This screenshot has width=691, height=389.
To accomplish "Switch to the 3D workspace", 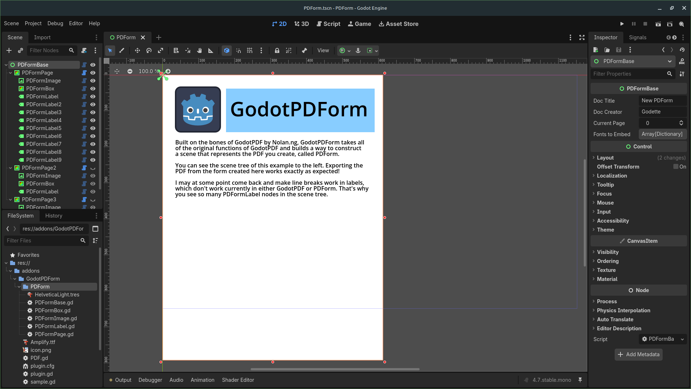I will click(302, 24).
